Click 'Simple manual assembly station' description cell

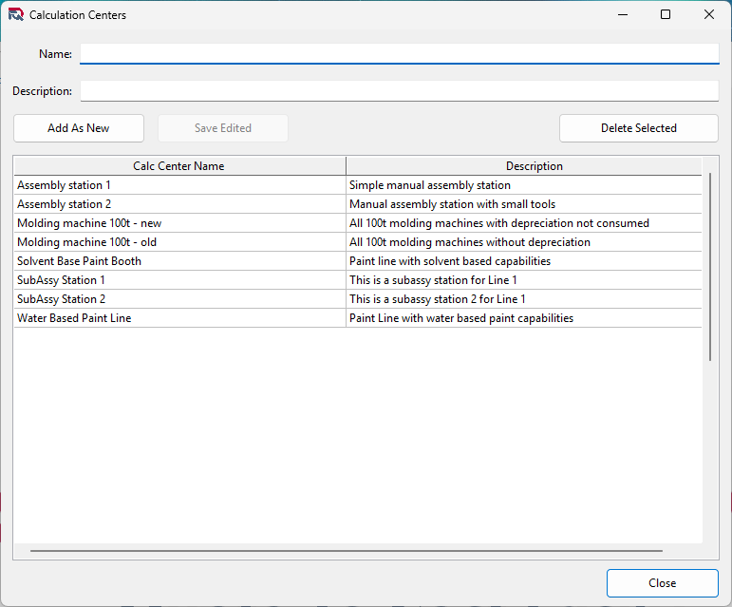(524, 185)
